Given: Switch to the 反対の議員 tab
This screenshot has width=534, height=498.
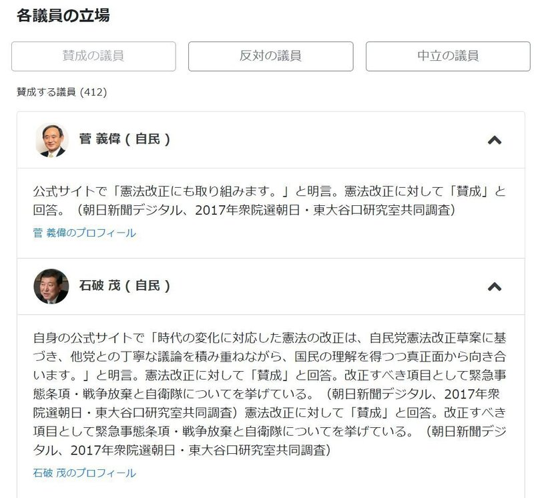Looking at the screenshot, I should click(x=271, y=56).
